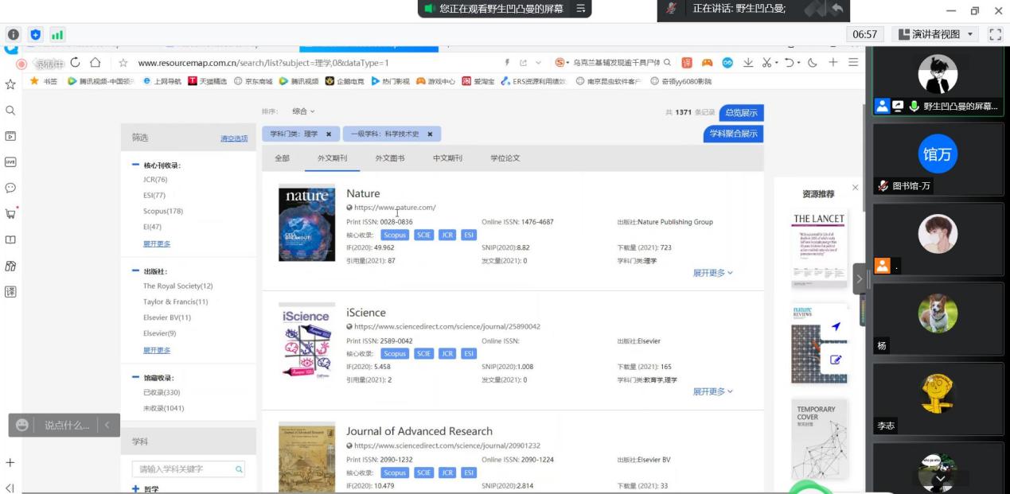Switch to the 外文图书 tab
Image resolution: width=1010 pixels, height=494 pixels.
pyautogui.click(x=390, y=158)
